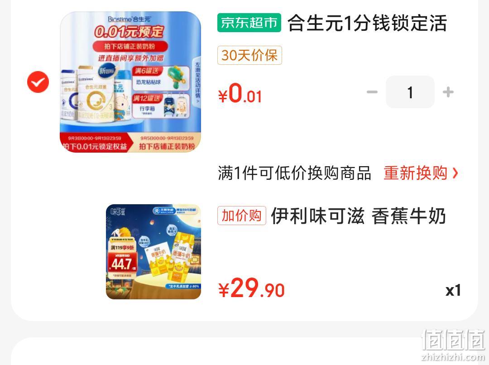Open product title 伊利味可滋 香蕉牛奶
The width and height of the screenshot is (489, 365).
tap(358, 216)
